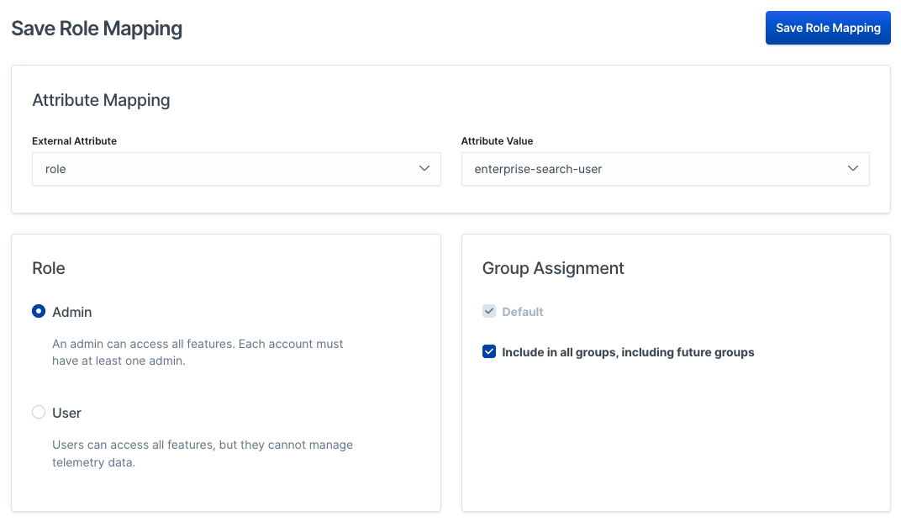Select the Admin radio button

pos(39,312)
